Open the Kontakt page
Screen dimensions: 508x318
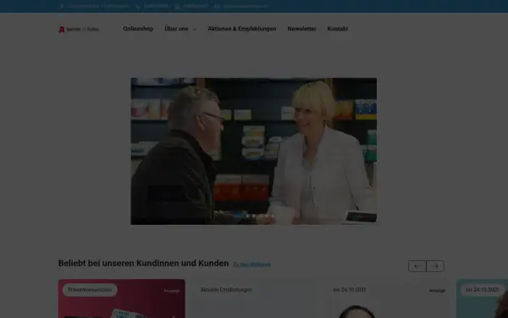[x=338, y=29]
